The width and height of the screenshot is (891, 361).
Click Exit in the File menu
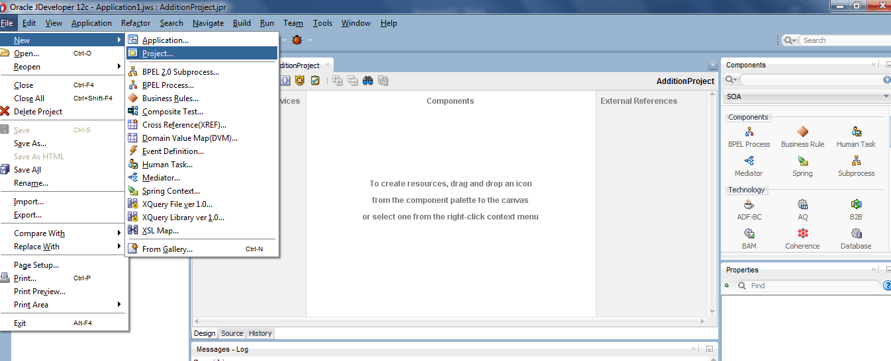[x=63, y=323]
